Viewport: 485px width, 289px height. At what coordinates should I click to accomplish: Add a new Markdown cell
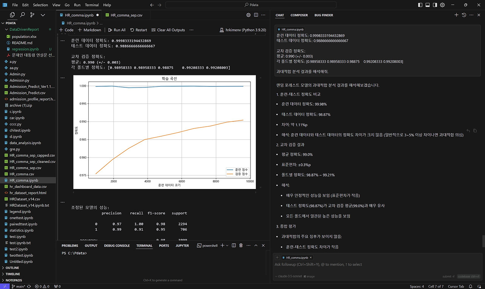[90, 30]
